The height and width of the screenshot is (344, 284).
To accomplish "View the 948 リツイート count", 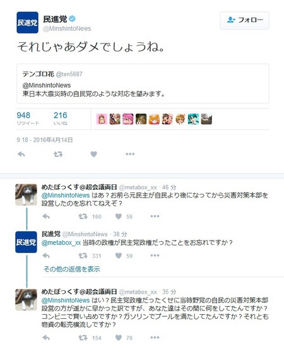I will click(x=28, y=119).
